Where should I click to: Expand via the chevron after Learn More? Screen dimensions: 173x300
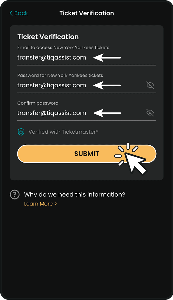pyautogui.click(x=56, y=204)
